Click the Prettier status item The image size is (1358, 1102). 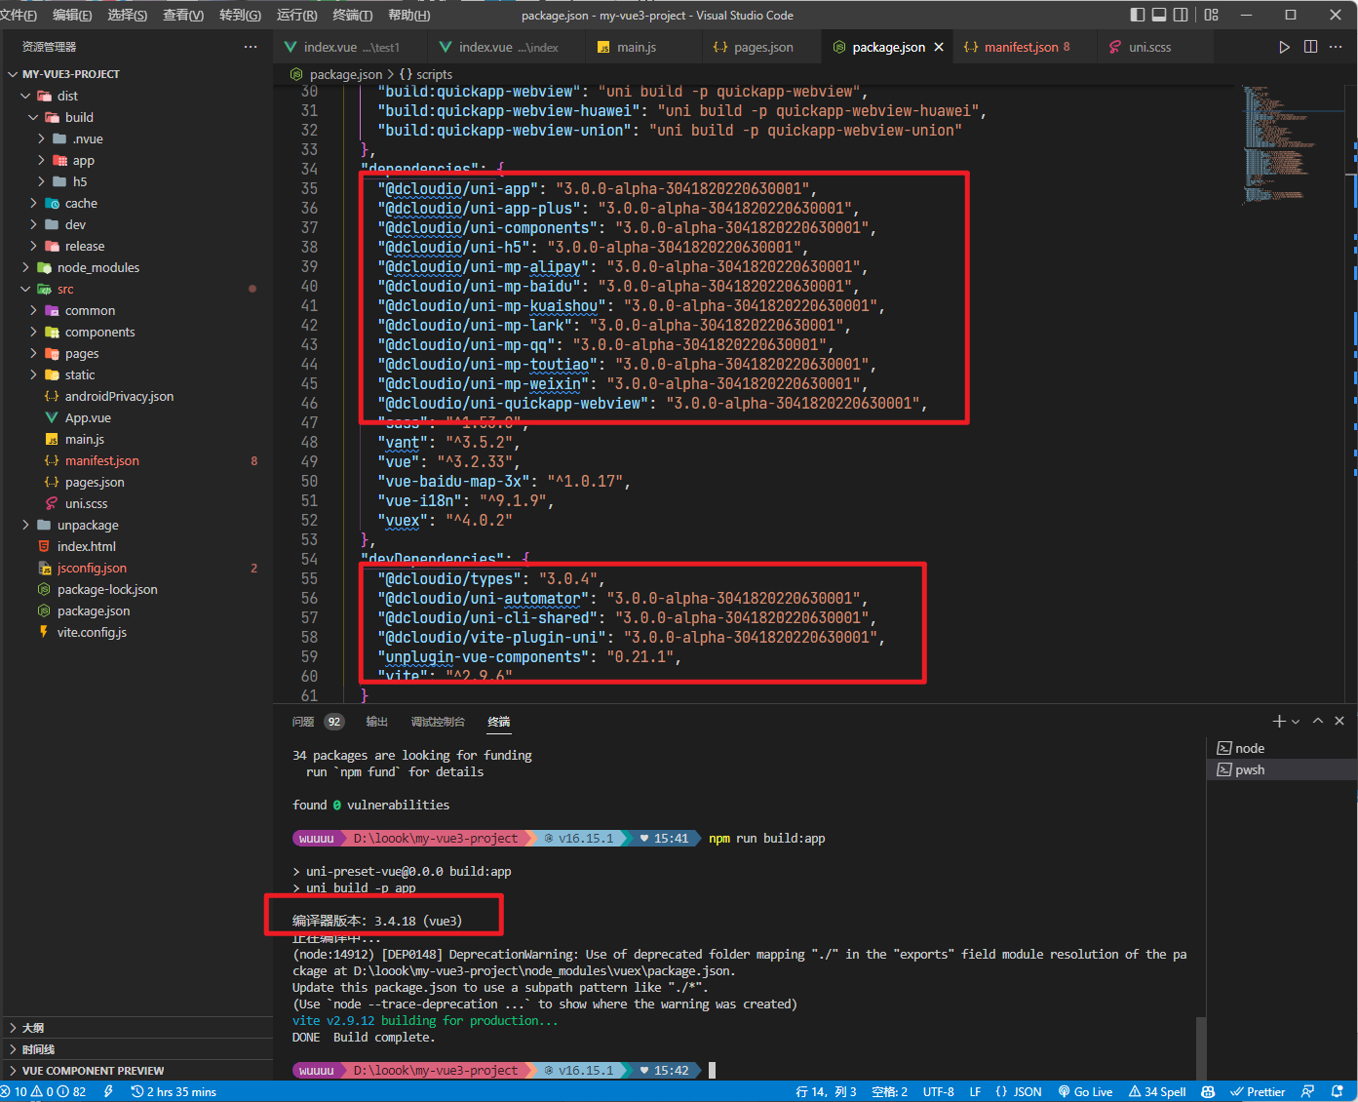1258,1091
